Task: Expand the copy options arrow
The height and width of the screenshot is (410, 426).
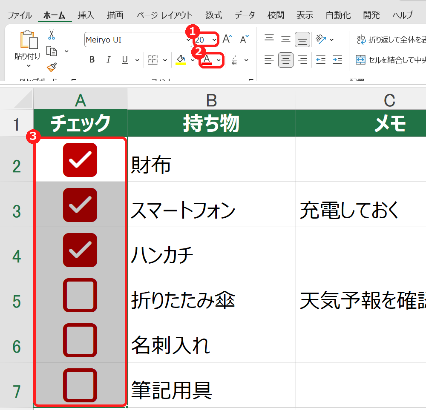Action: point(66,51)
